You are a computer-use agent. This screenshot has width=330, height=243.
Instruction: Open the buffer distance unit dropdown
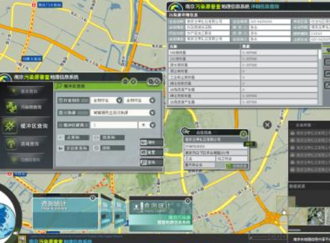click(153, 125)
